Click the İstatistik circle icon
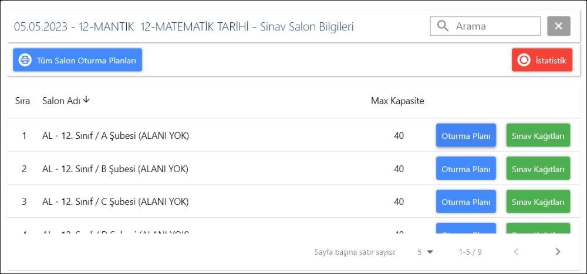Viewport: 587px width, 274px height. click(x=524, y=60)
